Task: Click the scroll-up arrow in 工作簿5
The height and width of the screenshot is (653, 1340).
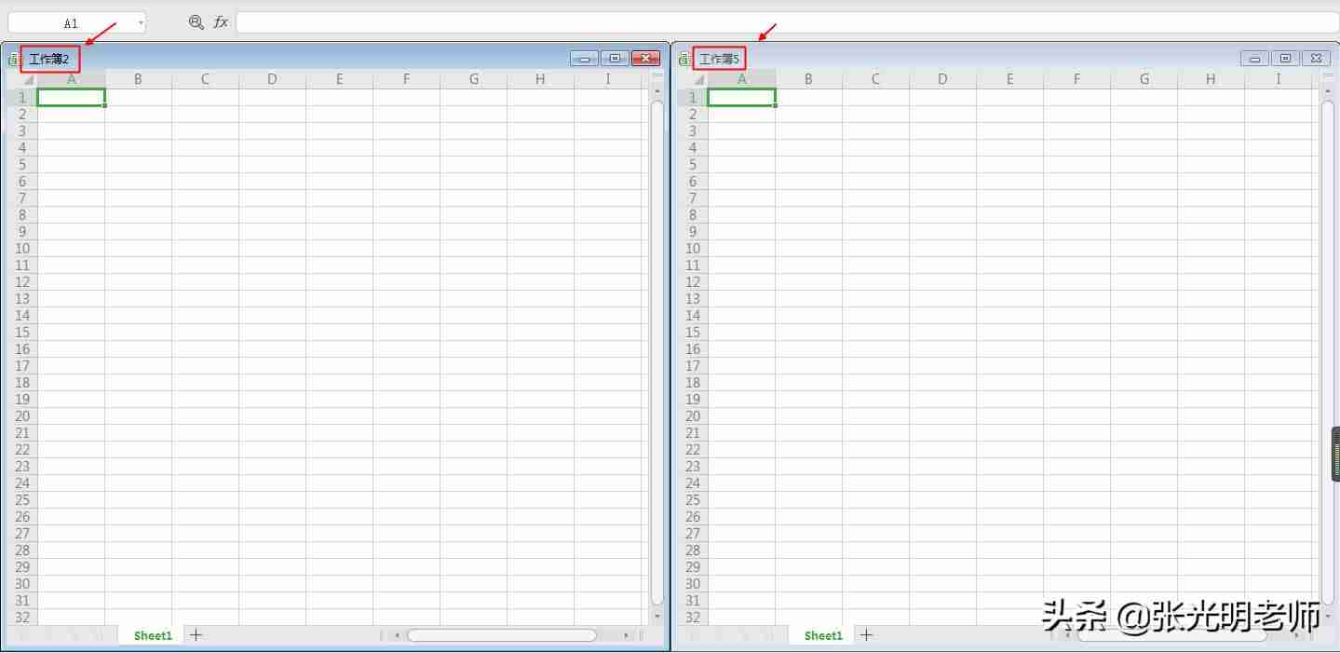Action: pyautogui.click(x=1327, y=91)
